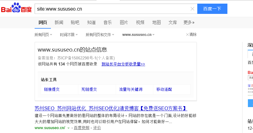Expand the 更多» menu
The width and height of the screenshot is (253, 133).
[189, 22]
